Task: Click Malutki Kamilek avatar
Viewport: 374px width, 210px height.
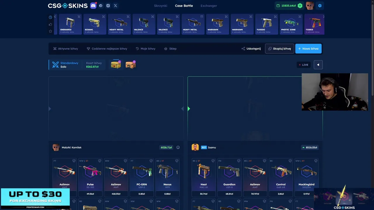Action: pyautogui.click(x=56, y=147)
